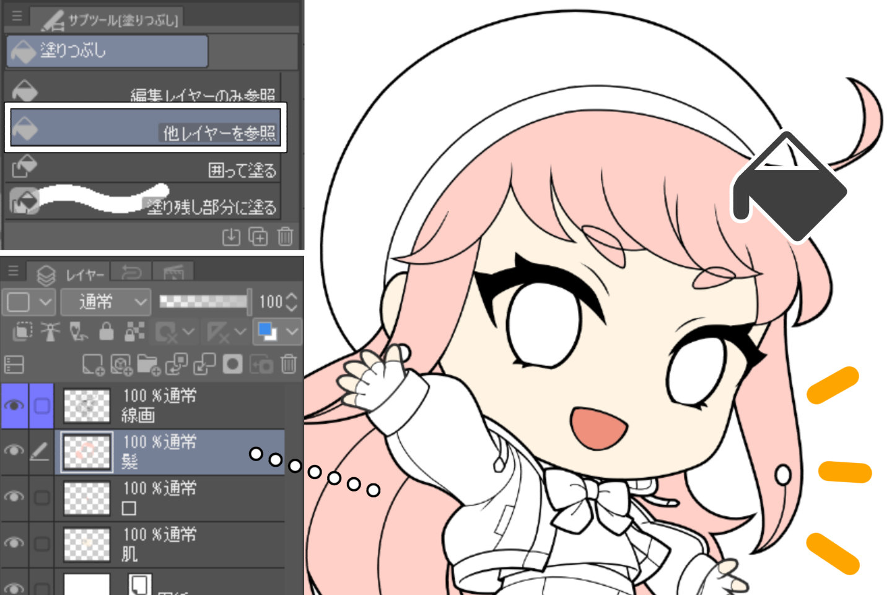Select the 囲って塗る sub tool
This screenshot has height=595, width=892.
(142, 169)
